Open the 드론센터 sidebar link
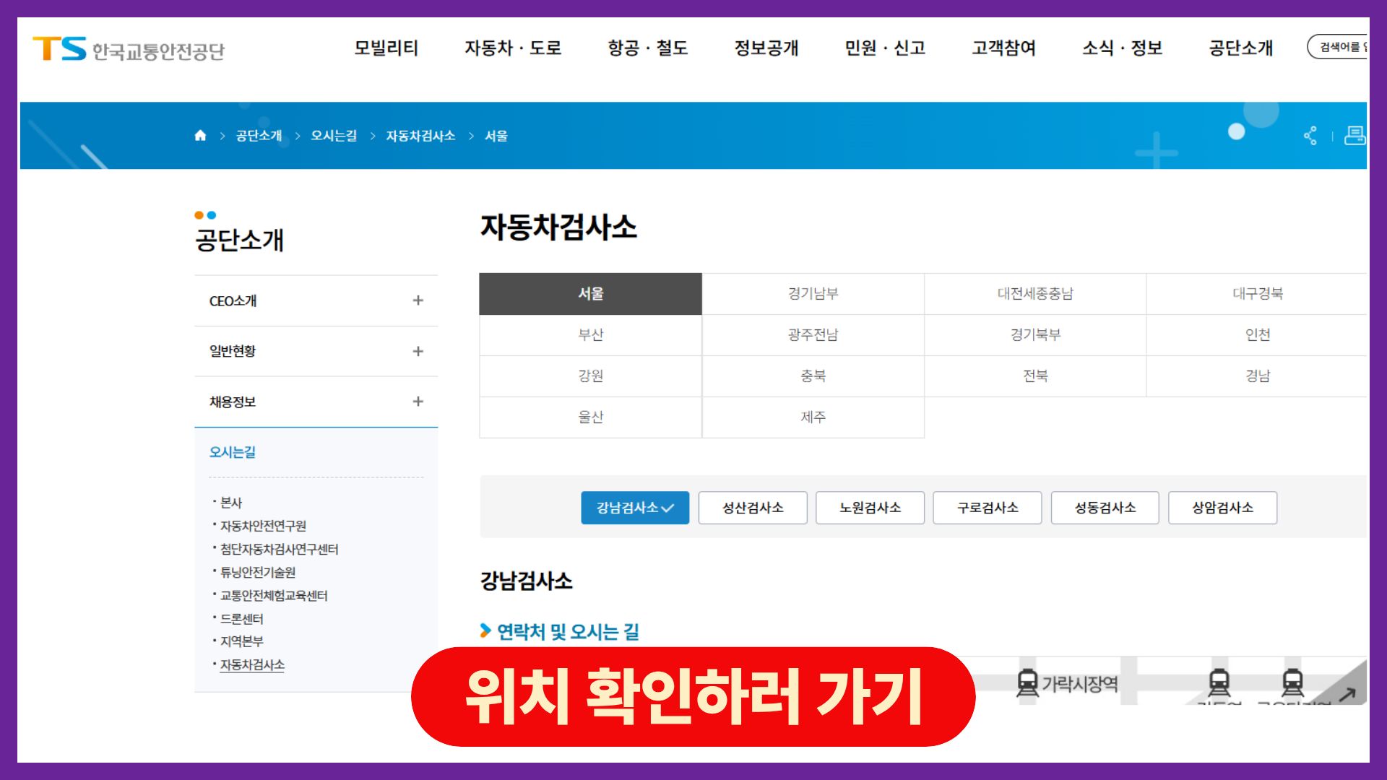 [x=241, y=619]
